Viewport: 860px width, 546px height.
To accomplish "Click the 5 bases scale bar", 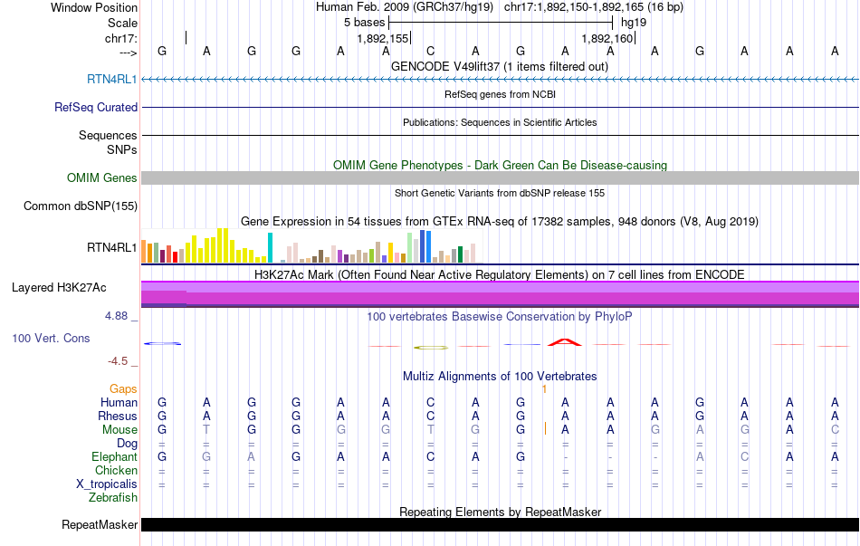I will click(x=500, y=22).
